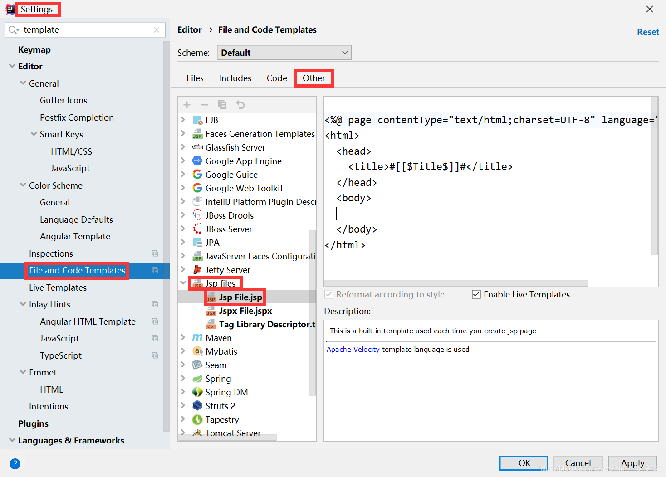Open the Scheme Default dropdown
Viewport: 666px width, 477px height.
coord(284,53)
